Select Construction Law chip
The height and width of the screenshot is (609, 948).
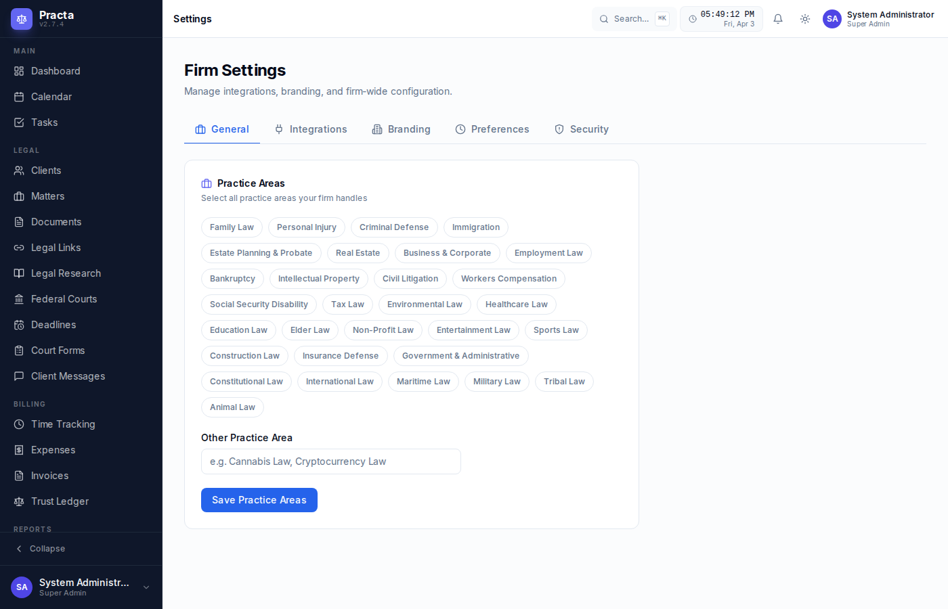click(x=244, y=356)
